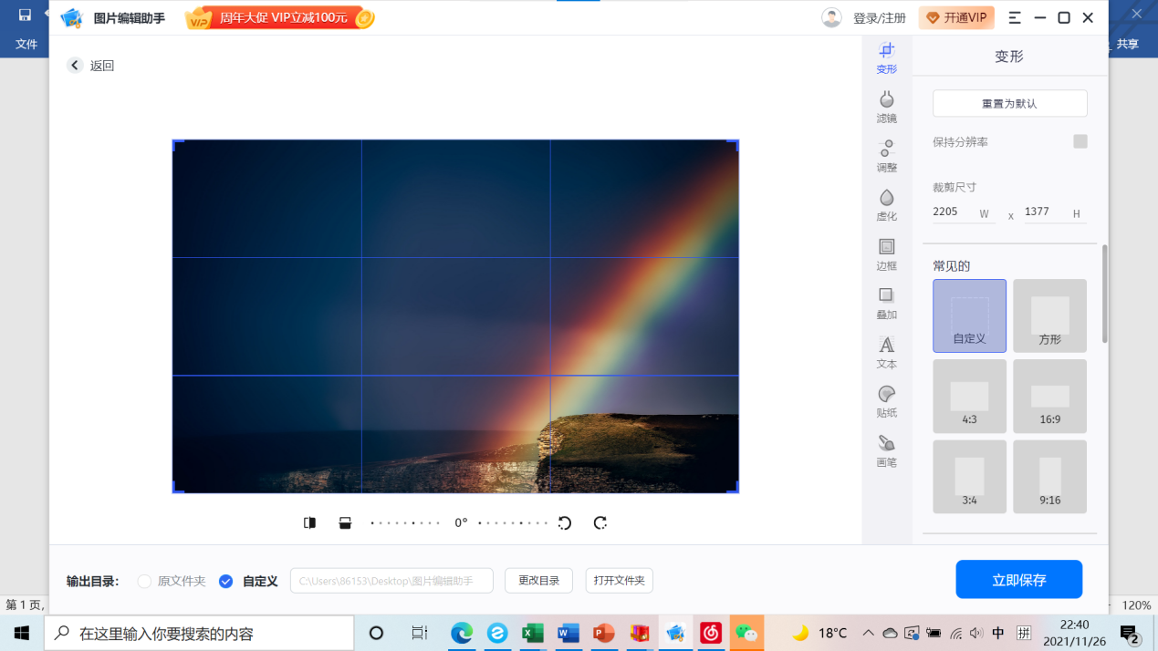Select the 文本 text tool
This screenshot has width=1158, height=651.
tap(886, 353)
